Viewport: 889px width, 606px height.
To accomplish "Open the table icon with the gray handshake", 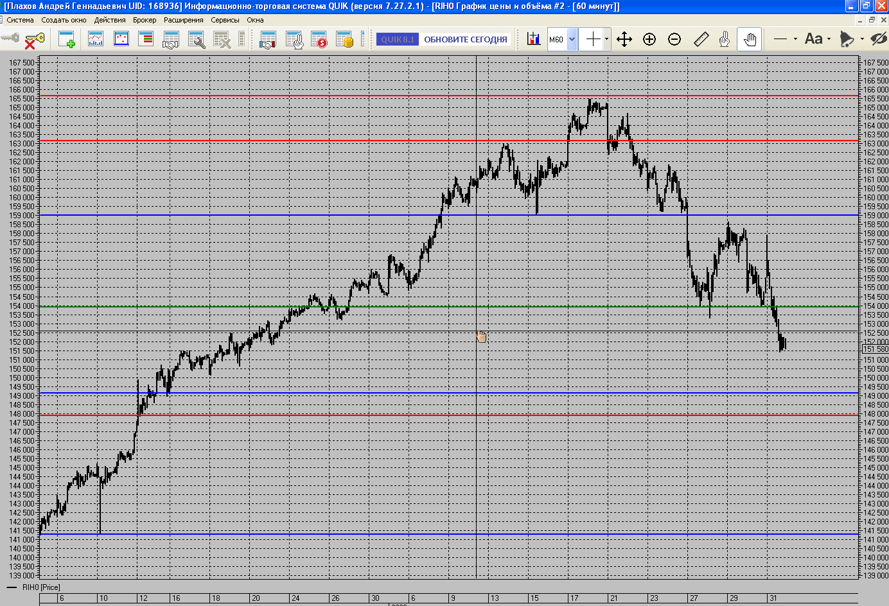I will pos(171,40).
